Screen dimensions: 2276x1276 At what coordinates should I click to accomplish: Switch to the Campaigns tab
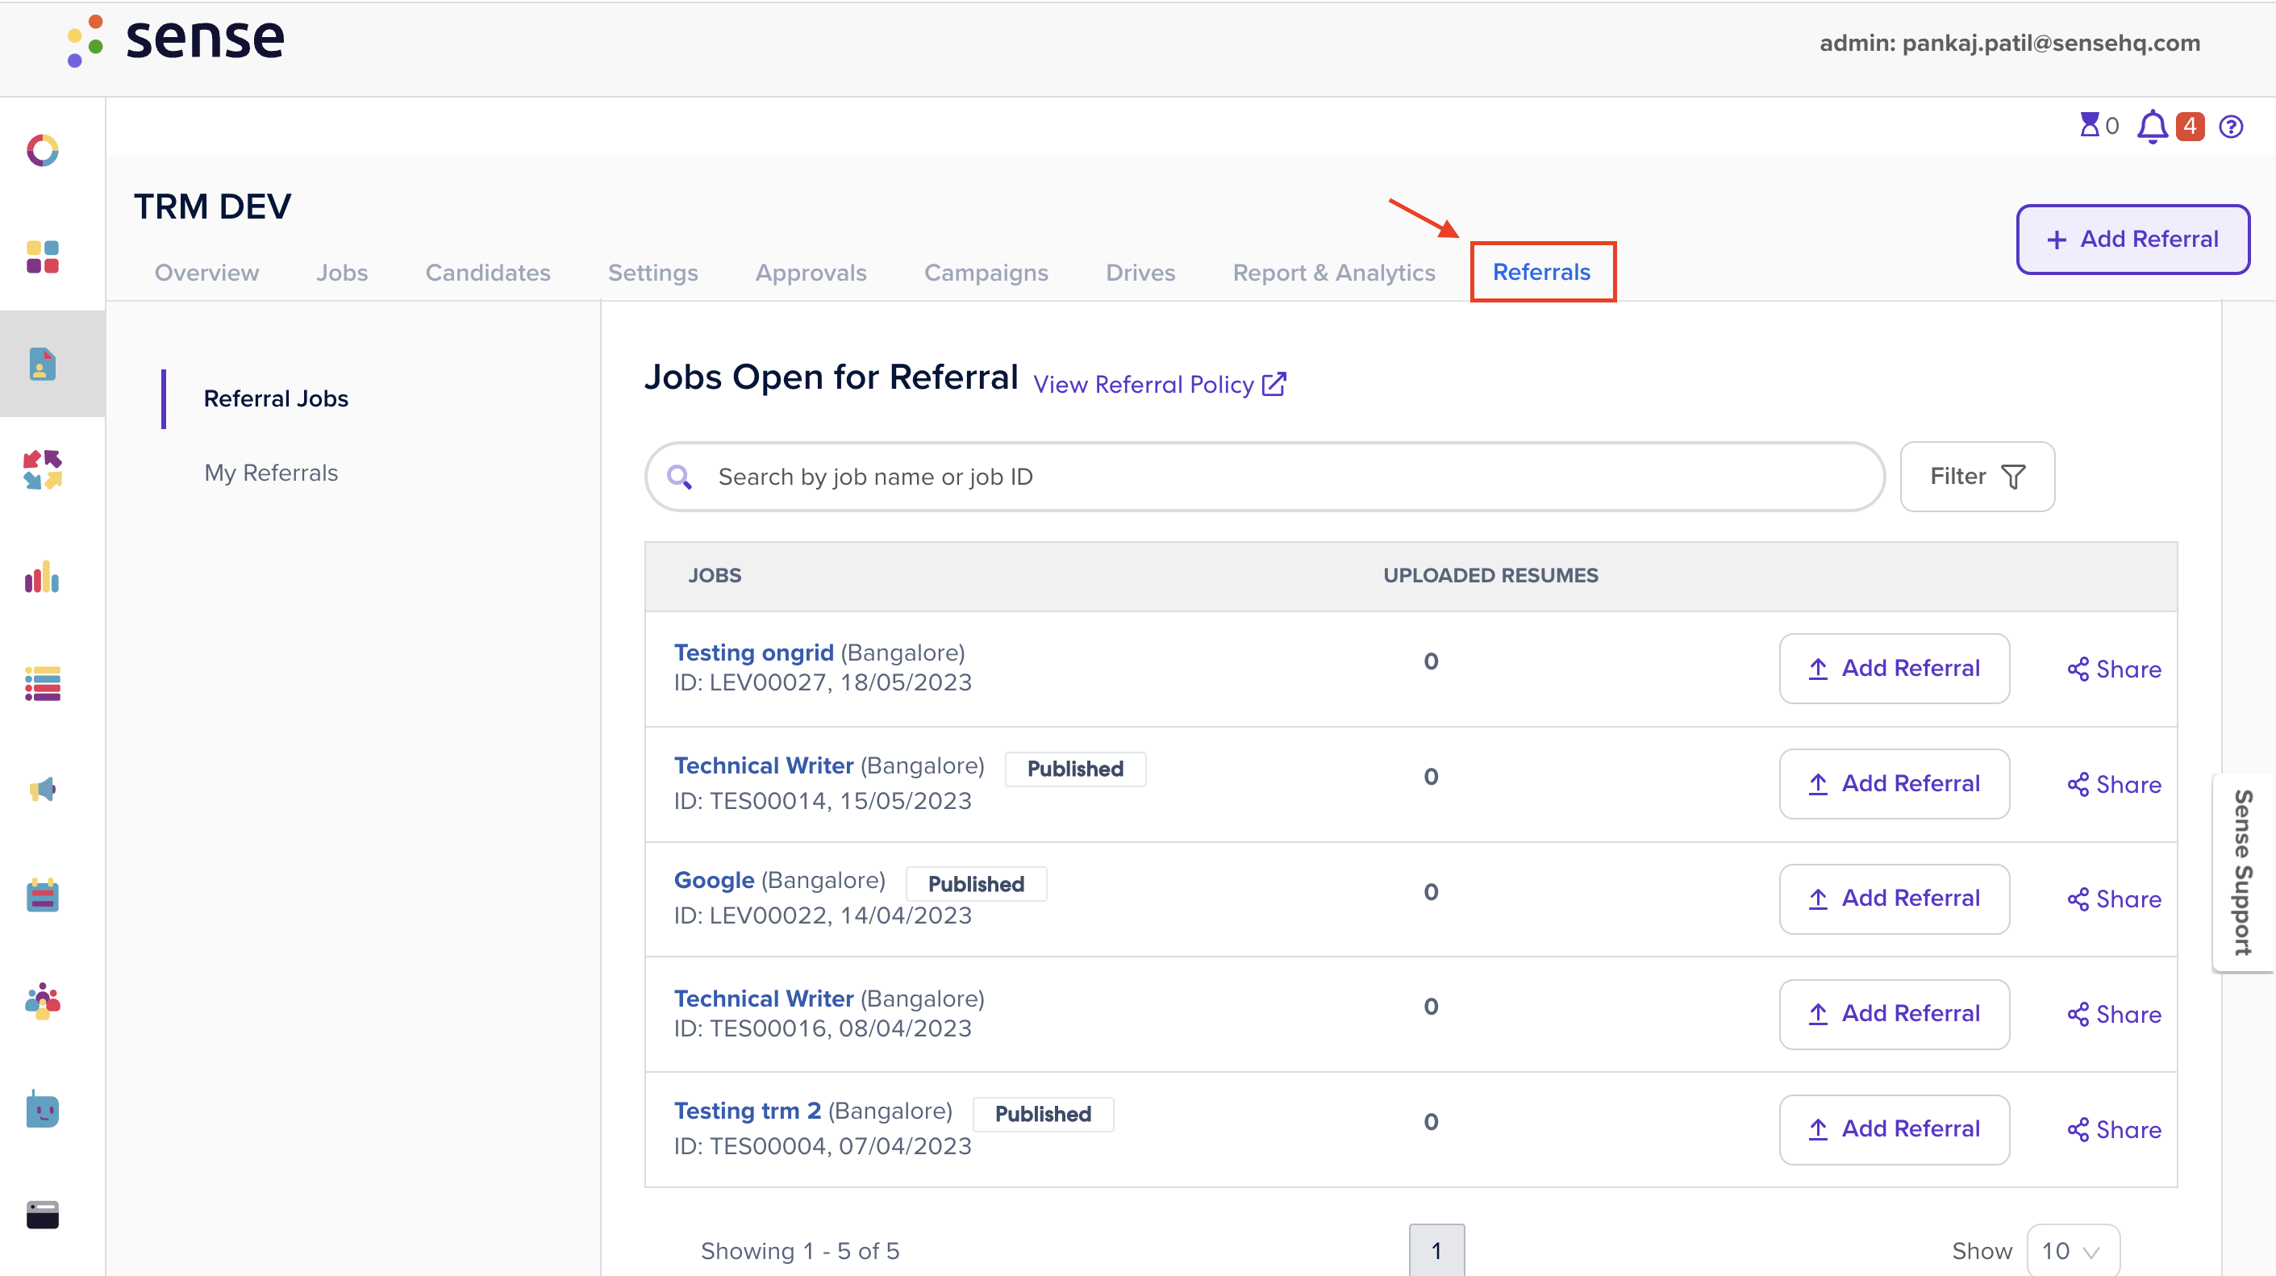tap(986, 273)
